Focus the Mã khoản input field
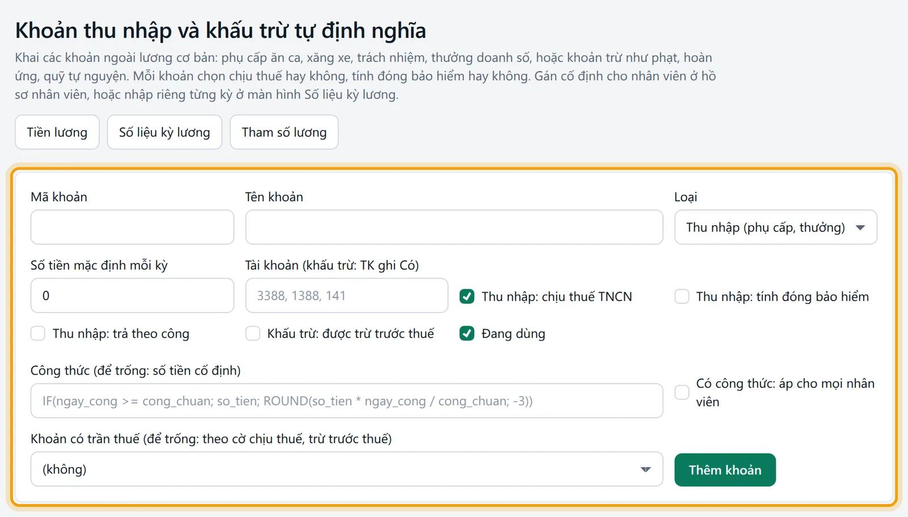This screenshot has width=908, height=517. (132, 227)
